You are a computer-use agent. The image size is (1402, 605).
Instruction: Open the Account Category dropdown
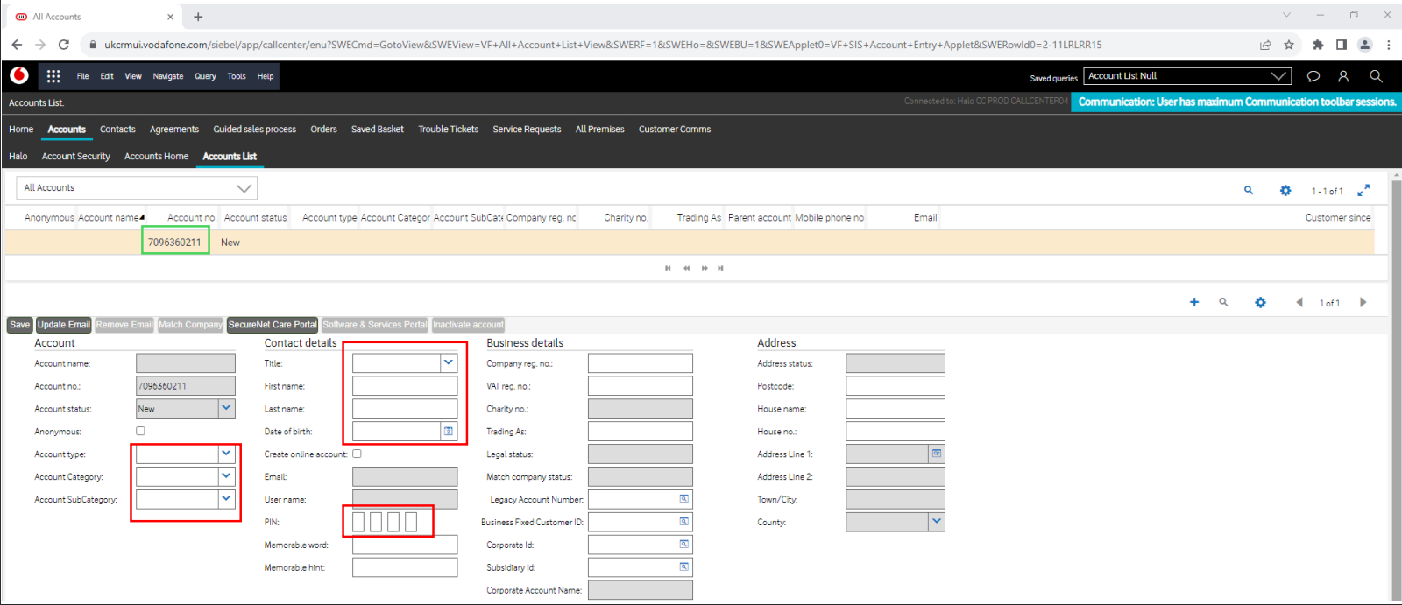click(x=227, y=476)
